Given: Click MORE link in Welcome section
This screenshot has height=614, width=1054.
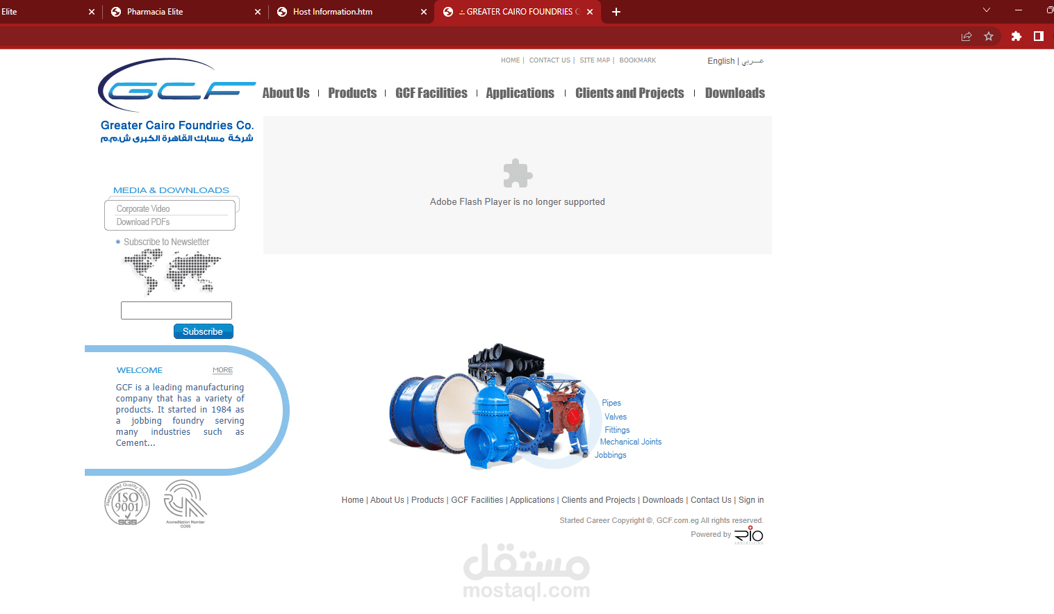Looking at the screenshot, I should coord(222,370).
